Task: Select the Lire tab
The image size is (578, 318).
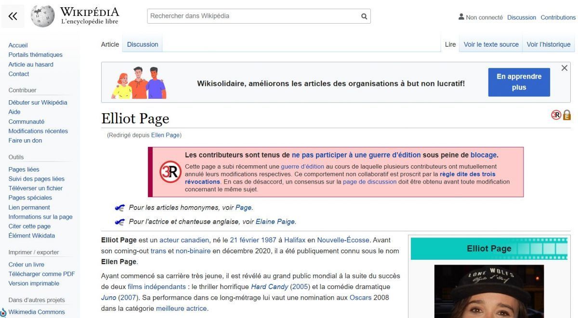Action: [x=450, y=44]
